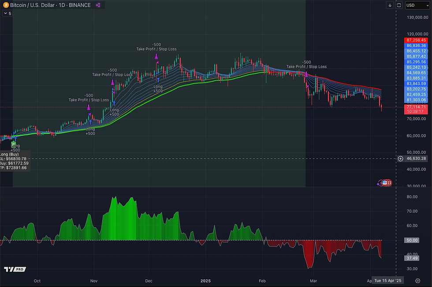This screenshot has width=432, height=287.
Task: Click the plus icon beside the 46,630.28 price line
Action: 400,159
